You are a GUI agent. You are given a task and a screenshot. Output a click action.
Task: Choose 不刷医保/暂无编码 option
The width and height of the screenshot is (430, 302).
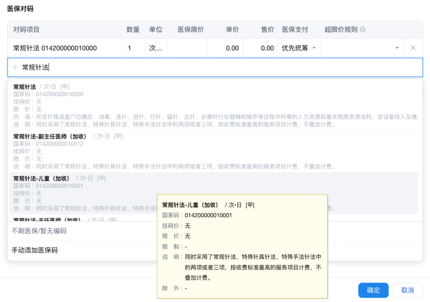(x=39, y=231)
